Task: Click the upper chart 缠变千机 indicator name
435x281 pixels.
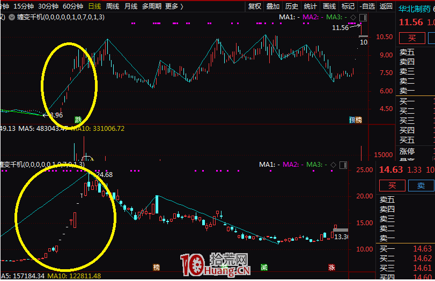Action: click(x=61, y=17)
